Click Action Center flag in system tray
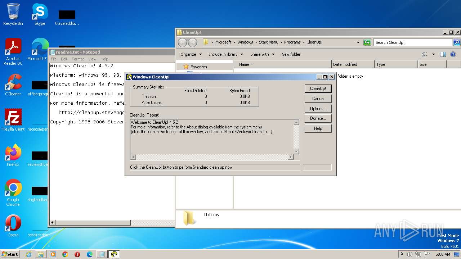Screen dimensions: 461x259 tap(427, 254)
